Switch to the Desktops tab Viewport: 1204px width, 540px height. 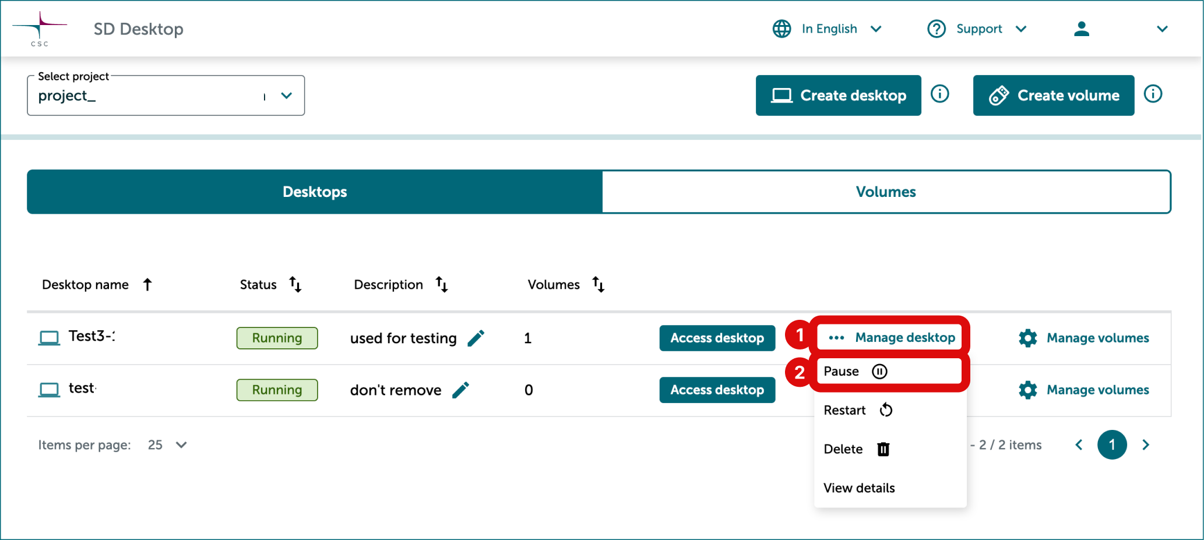click(315, 192)
